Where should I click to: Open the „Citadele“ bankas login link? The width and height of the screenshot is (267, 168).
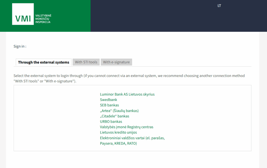point(114,116)
